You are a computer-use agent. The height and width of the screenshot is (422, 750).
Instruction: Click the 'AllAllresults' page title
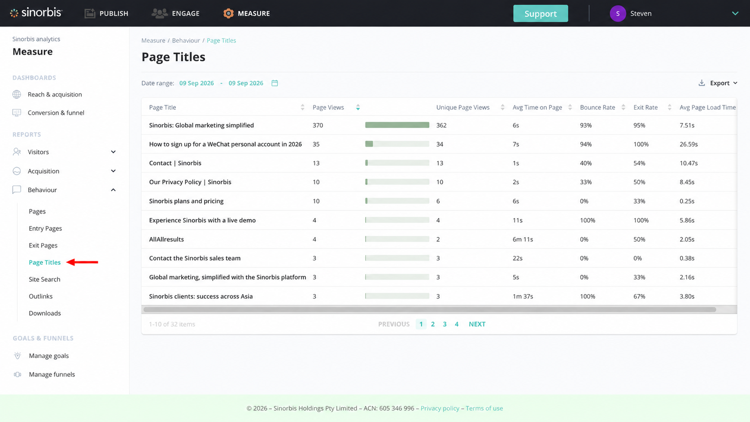pyautogui.click(x=166, y=239)
